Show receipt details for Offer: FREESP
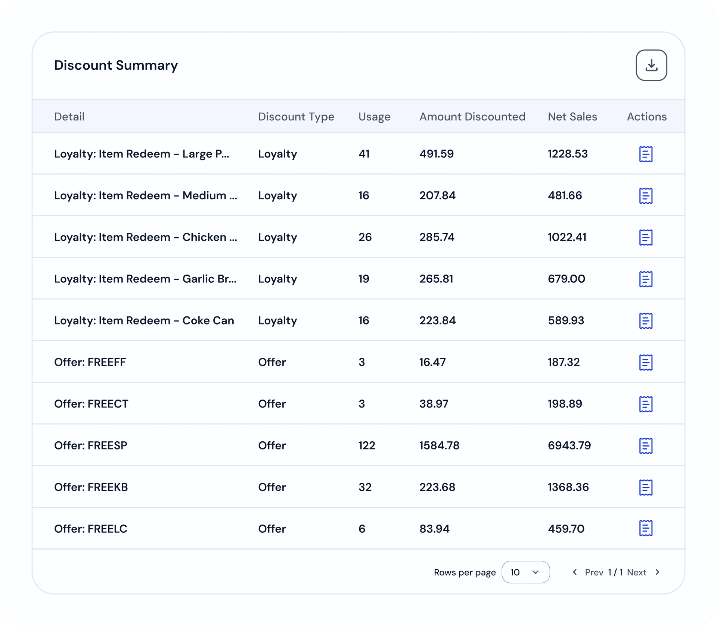Viewport: 717px width, 626px height. (646, 446)
